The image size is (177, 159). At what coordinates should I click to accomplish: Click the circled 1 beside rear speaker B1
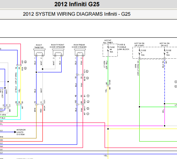(88, 96)
